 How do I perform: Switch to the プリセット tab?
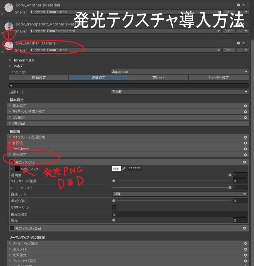pos(159,78)
